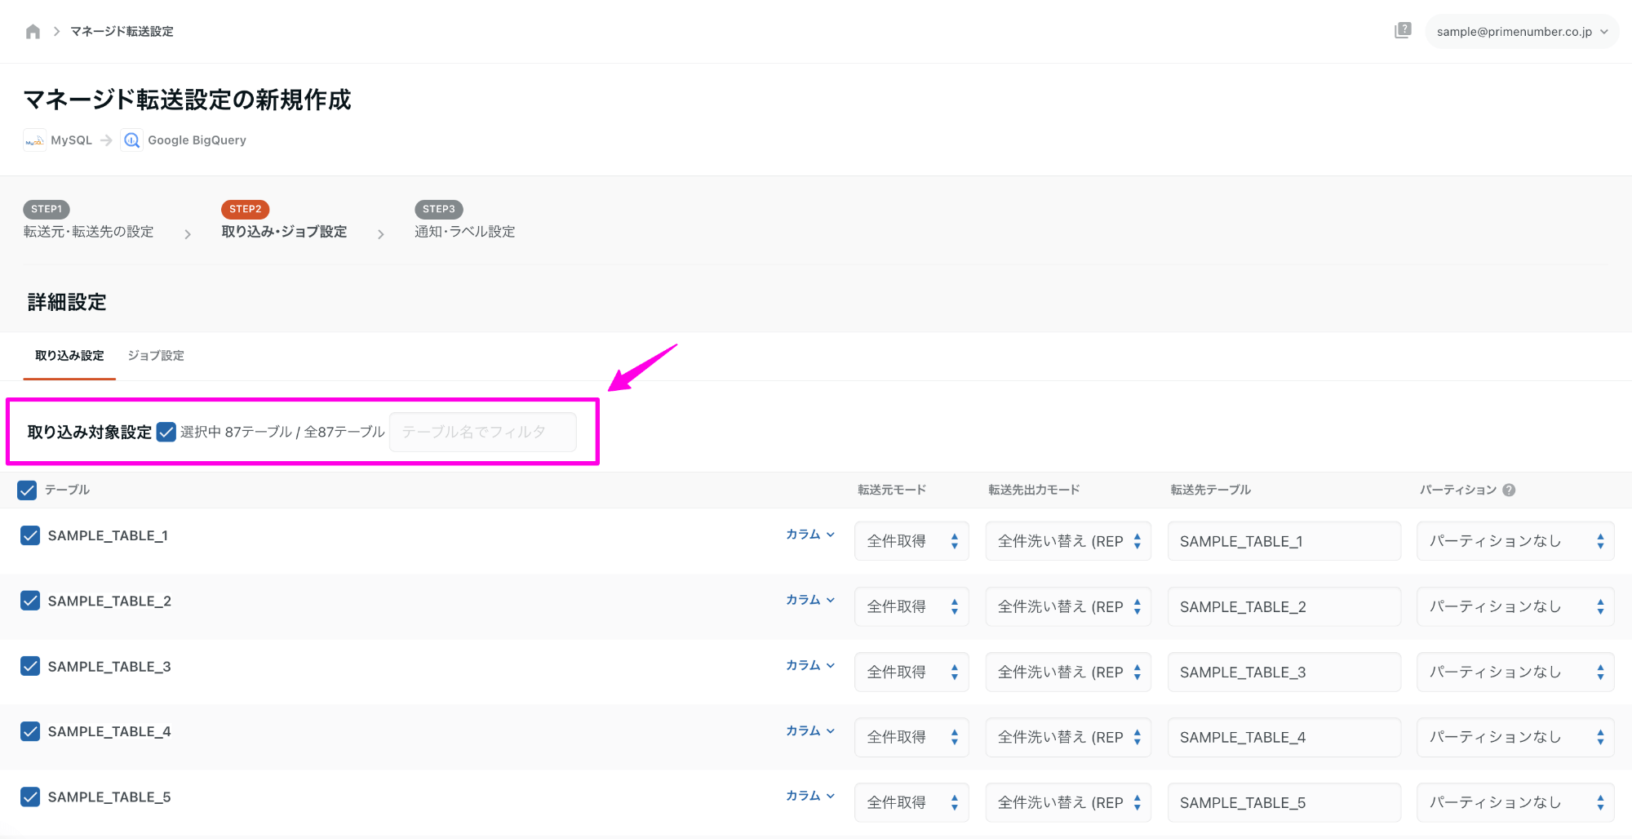Open 転送元モード dropdown for SAMPLE_TABLE_2
The width and height of the screenshot is (1632, 839).
[911, 606]
